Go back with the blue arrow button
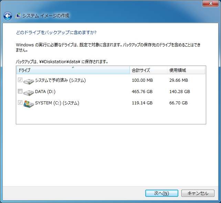 click(8, 16)
